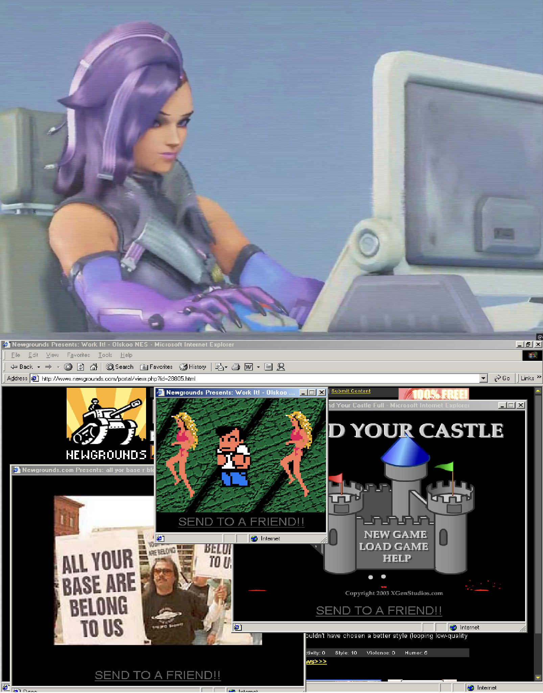Viewport: 543px width, 693px height.
Task: Expand the Mail button dropdown arrow
Action: (226, 367)
